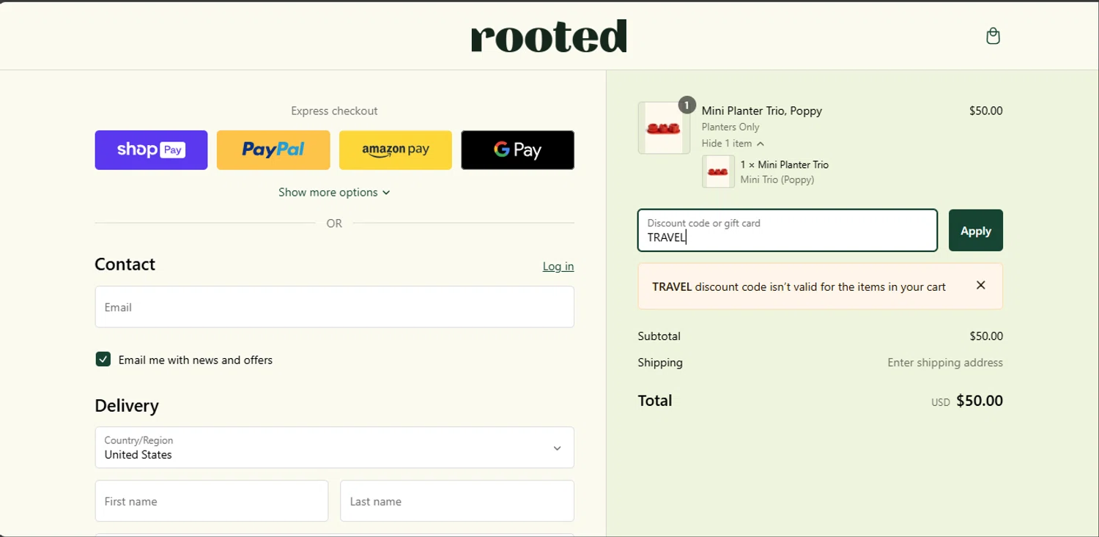1099x537 pixels.
Task: Click the Shipping label in order summary
Action: (x=660, y=363)
